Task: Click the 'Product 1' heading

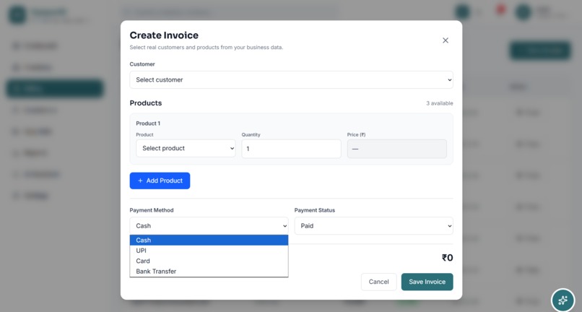Action: (148, 123)
